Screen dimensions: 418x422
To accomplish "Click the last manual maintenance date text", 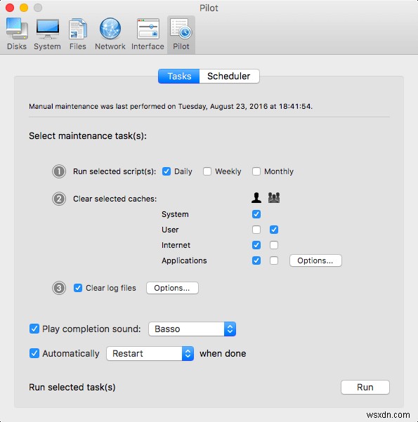I will 171,107.
